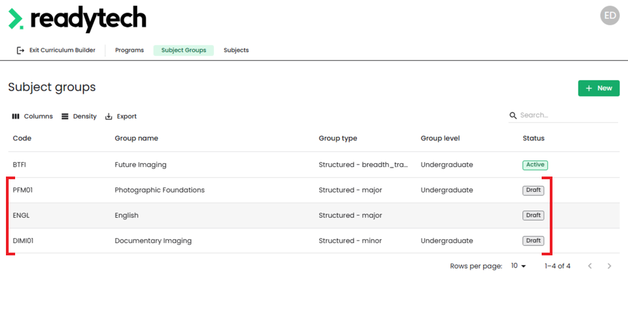Viewport: 628px width, 325px height.
Task: Open the Future Imaging group
Action: pos(141,165)
